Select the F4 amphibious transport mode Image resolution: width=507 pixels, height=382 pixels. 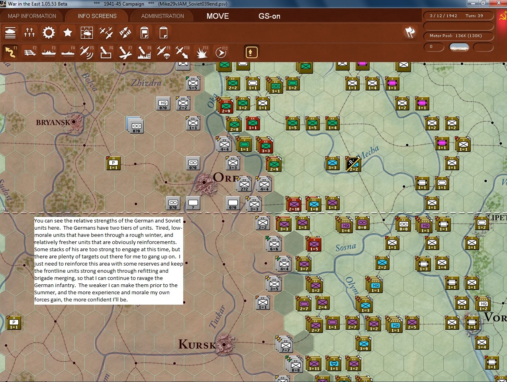point(68,52)
